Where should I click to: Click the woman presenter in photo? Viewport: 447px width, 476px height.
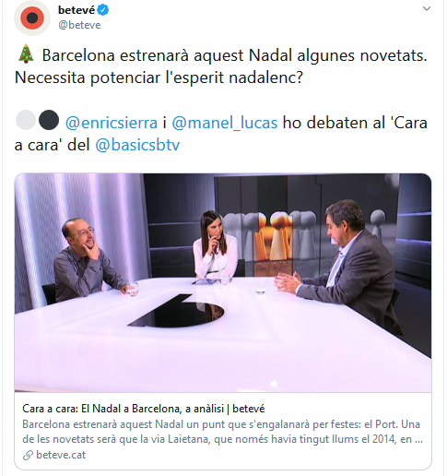215,244
